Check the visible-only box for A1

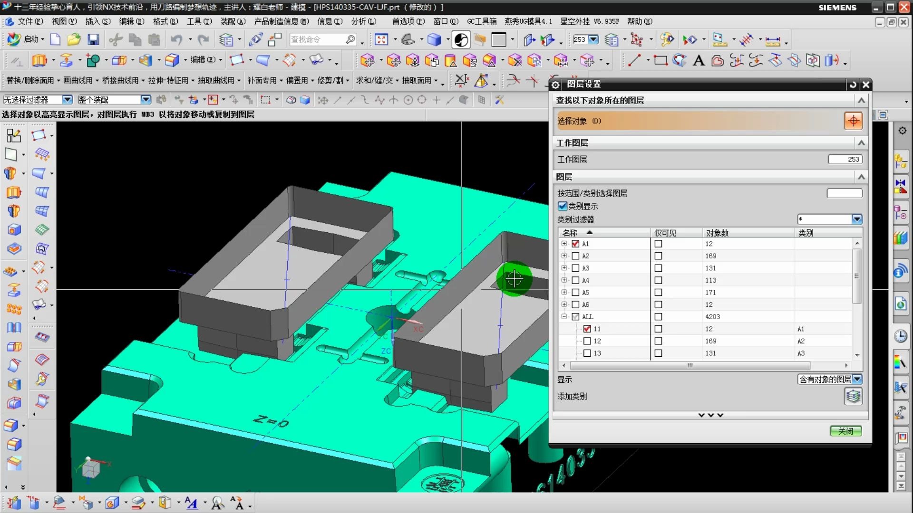658,244
